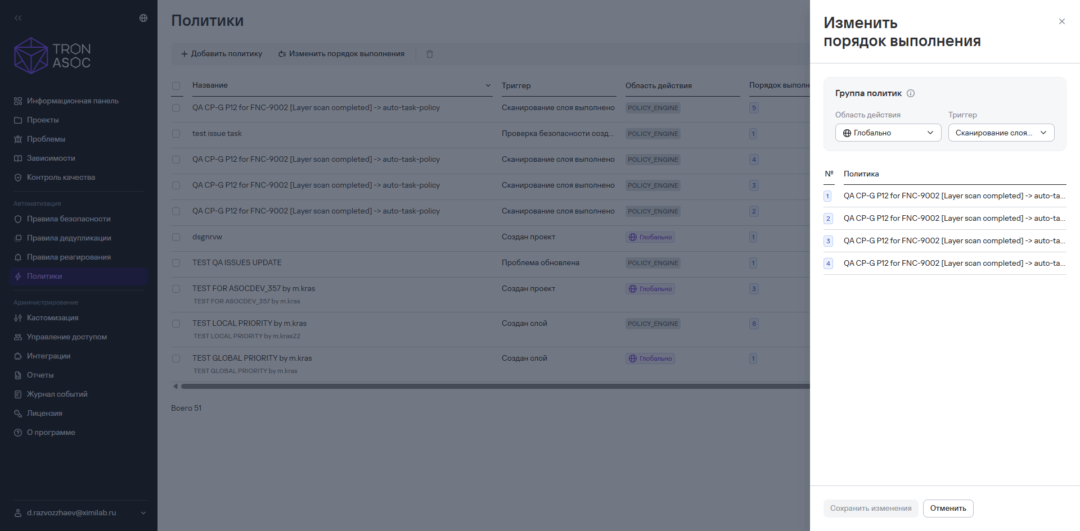Screen dimensions: 1080x531
Task: Select policy row number 4 in order list
Action: (x=945, y=264)
